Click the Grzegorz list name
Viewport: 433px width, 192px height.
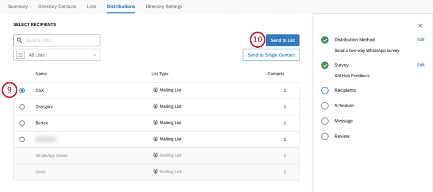tap(44, 107)
